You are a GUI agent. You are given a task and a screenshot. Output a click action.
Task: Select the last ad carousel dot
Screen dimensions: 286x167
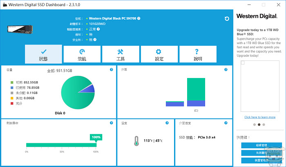(264, 125)
